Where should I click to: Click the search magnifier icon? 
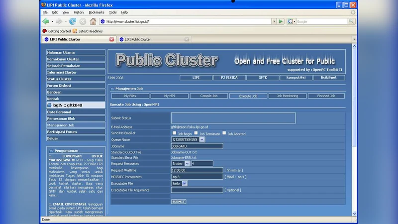tap(351, 21)
